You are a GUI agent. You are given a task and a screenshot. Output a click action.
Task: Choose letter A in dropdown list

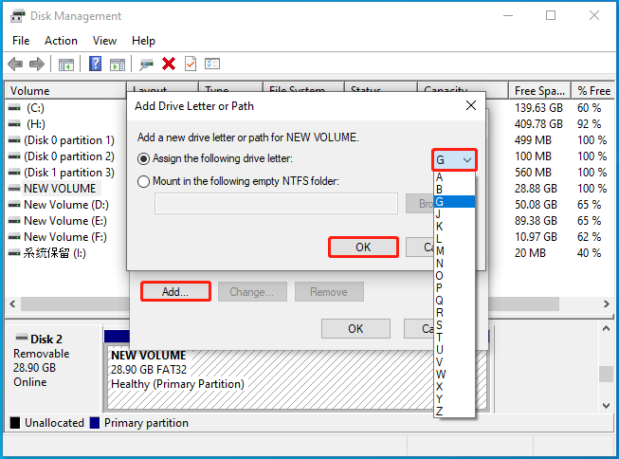(454, 177)
